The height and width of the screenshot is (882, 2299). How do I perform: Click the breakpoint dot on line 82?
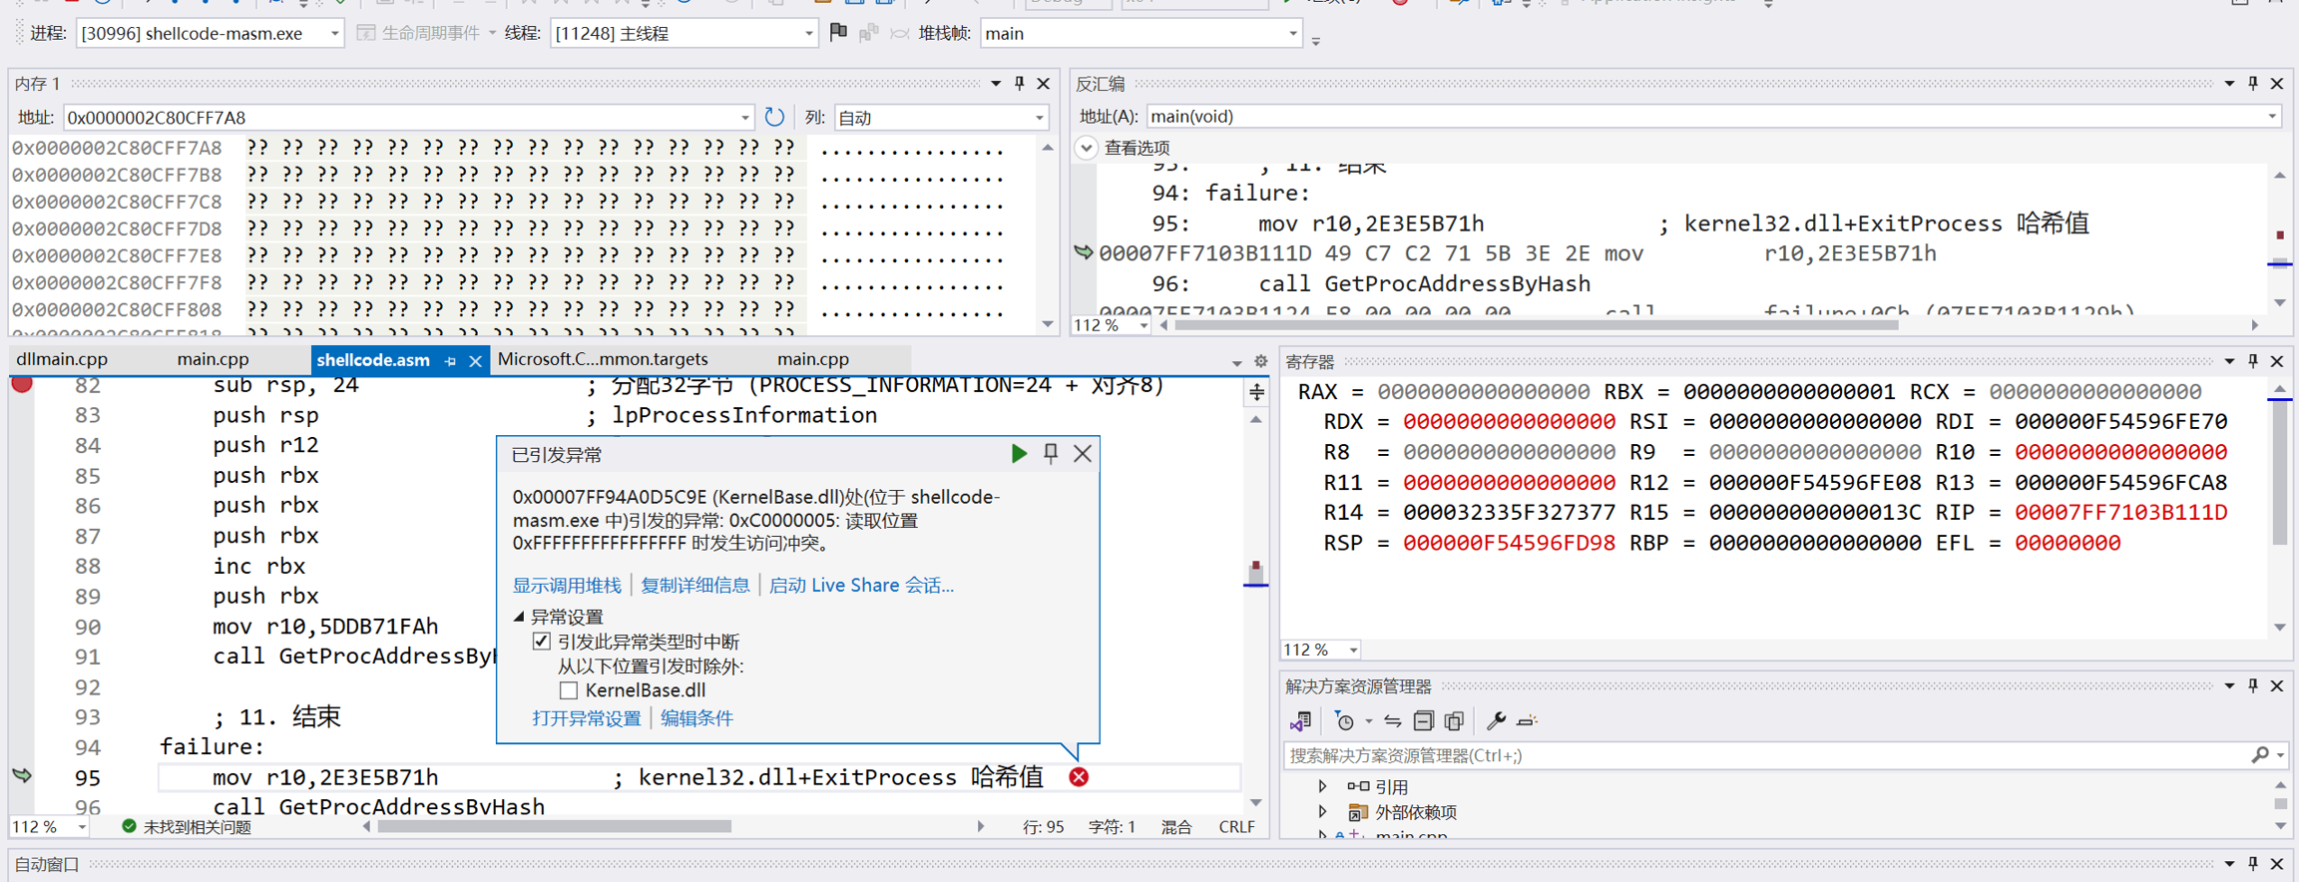point(22,384)
